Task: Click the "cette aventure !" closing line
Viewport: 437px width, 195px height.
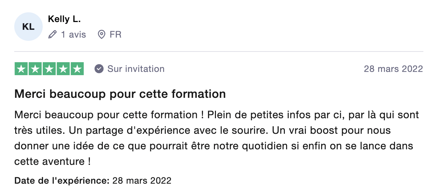Action: (x=52, y=161)
